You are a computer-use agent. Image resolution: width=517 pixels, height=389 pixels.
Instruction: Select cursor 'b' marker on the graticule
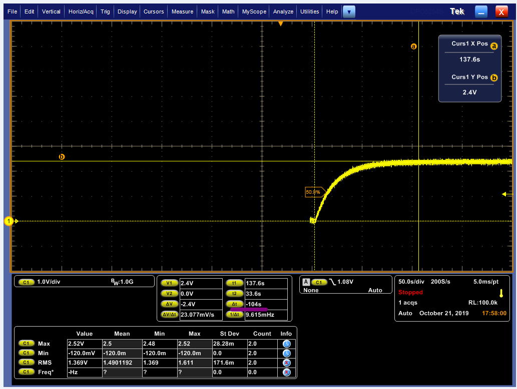[62, 157]
